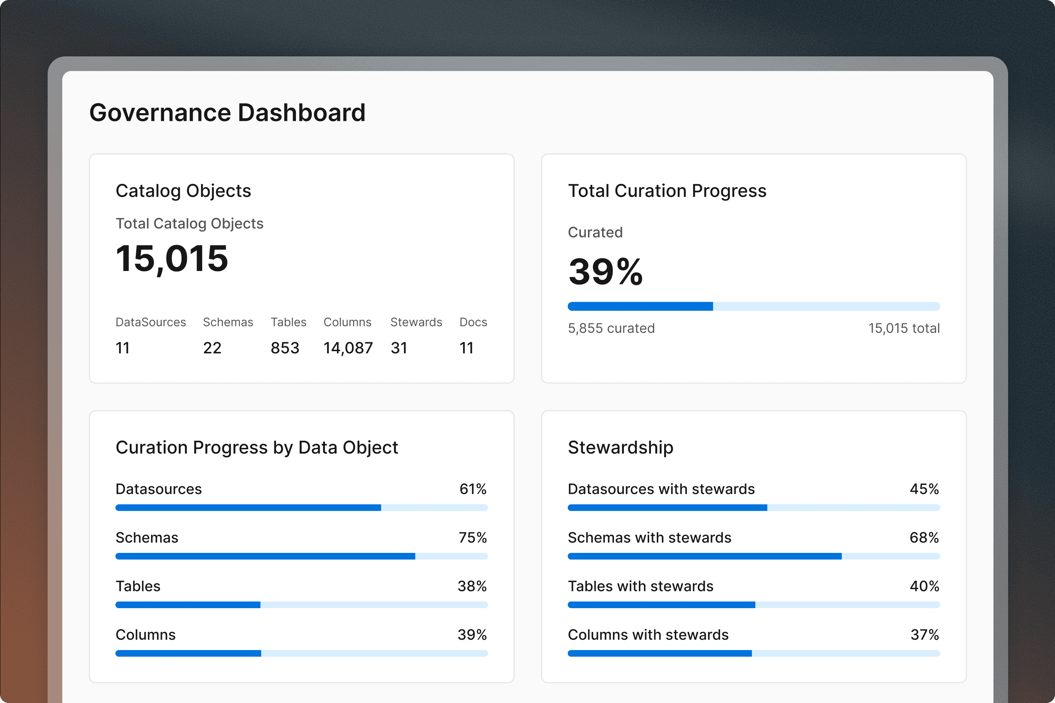Click the Tables count 853

tap(285, 348)
